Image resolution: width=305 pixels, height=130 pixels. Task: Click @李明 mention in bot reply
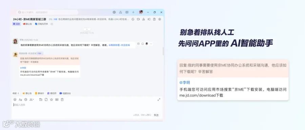[23, 68]
